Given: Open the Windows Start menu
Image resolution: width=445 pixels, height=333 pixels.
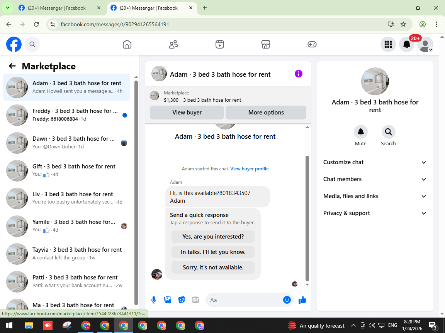Looking at the screenshot, I should (x=9, y=325).
